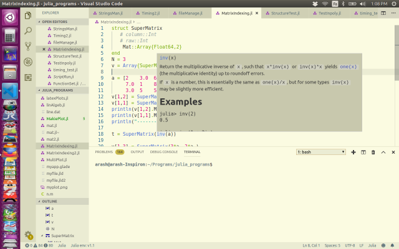The width and height of the screenshot is (399, 249).
Task: Click the feedback smiley in status bar
Action: click(383, 245)
